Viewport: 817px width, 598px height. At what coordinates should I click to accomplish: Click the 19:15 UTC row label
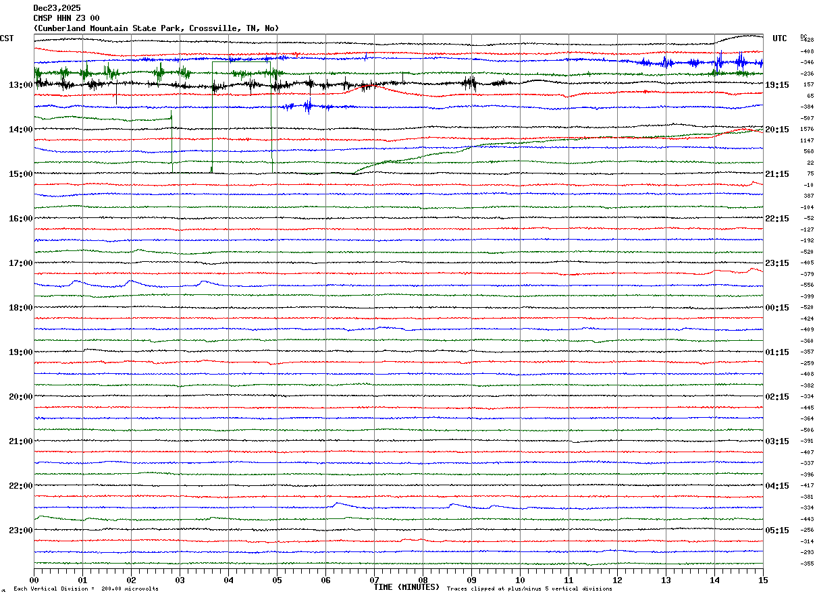tap(777, 85)
